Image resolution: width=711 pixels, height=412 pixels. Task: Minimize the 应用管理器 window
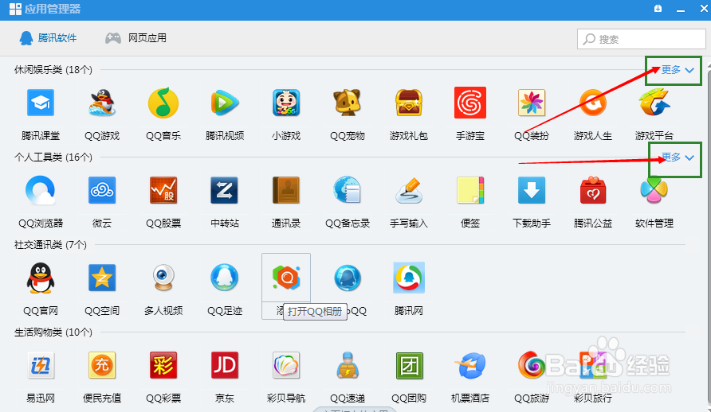click(x=680, y=9)
